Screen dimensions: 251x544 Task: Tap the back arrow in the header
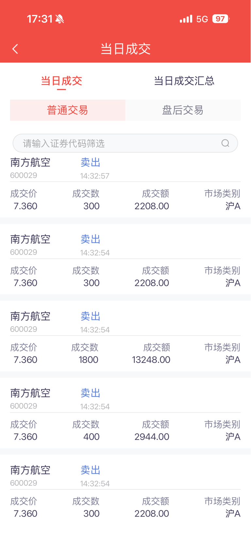pyautogui.click(x=15, y=49)
